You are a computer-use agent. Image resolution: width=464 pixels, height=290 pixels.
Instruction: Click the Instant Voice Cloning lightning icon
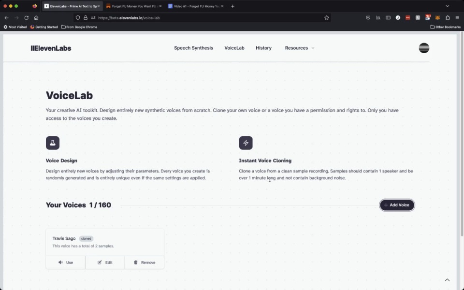(x=246, y=143)
